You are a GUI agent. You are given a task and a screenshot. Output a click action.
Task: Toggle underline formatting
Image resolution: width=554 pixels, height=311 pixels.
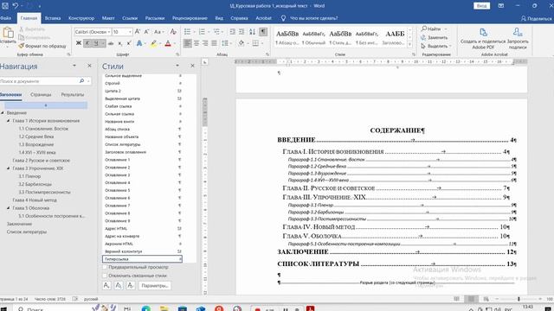click(96, 43)
